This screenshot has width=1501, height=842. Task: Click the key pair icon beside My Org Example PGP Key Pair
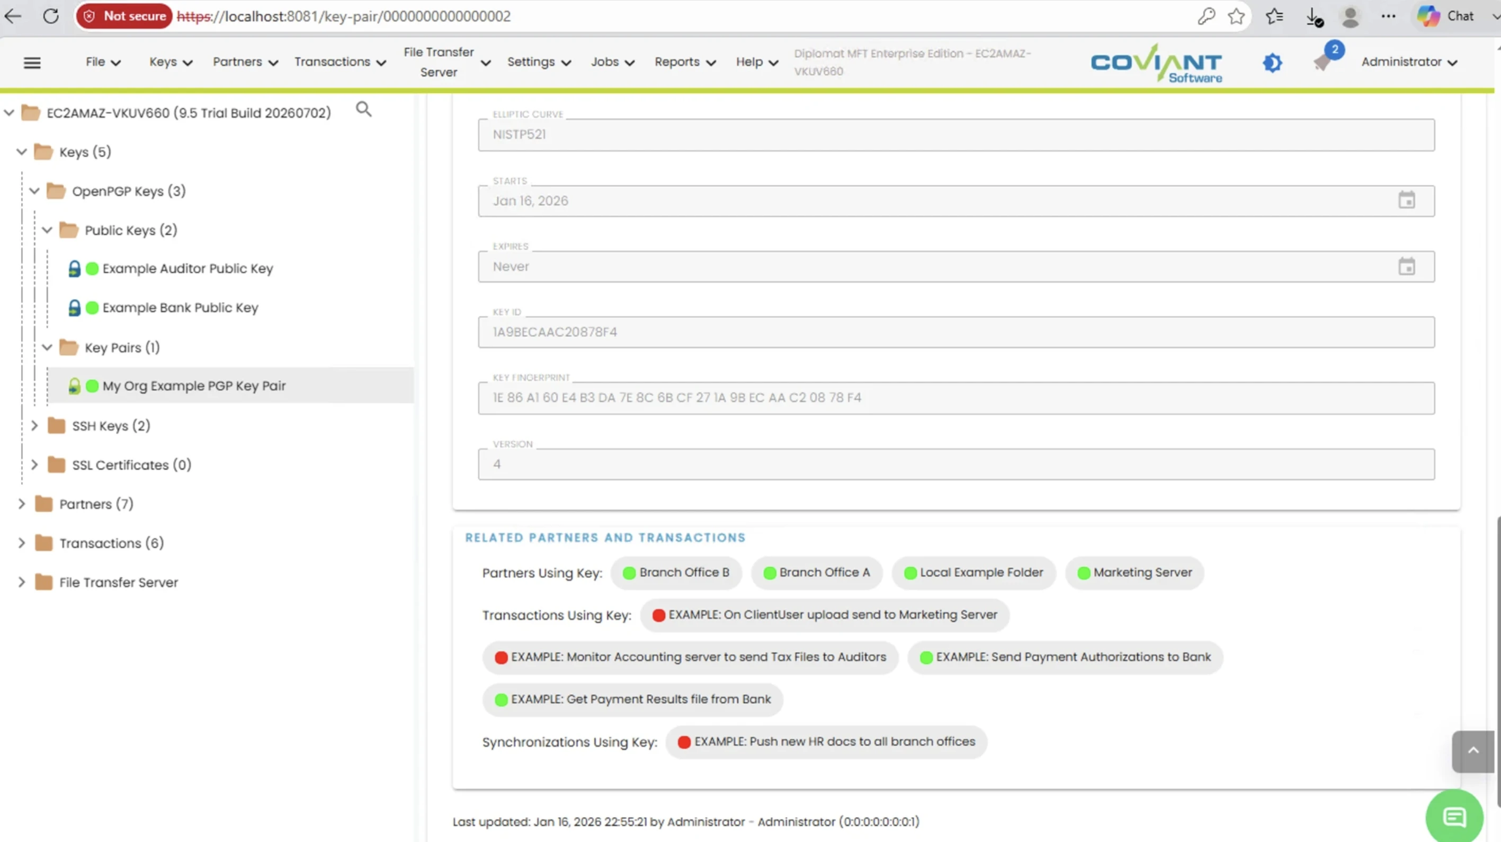pyautogui.click(x=74, y=386)
